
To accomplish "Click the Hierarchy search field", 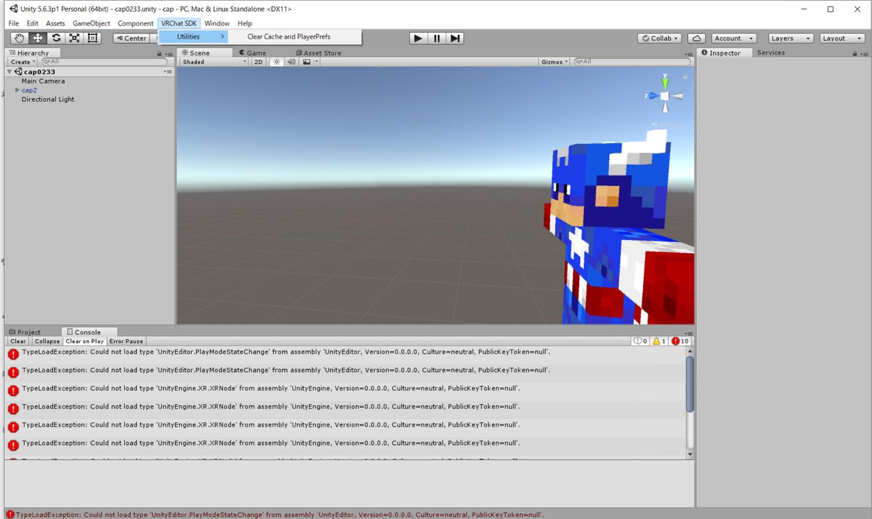I will point(105,62).
